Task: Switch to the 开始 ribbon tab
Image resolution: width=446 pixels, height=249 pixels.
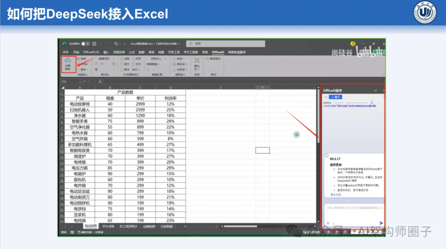Action: [76, 52]
